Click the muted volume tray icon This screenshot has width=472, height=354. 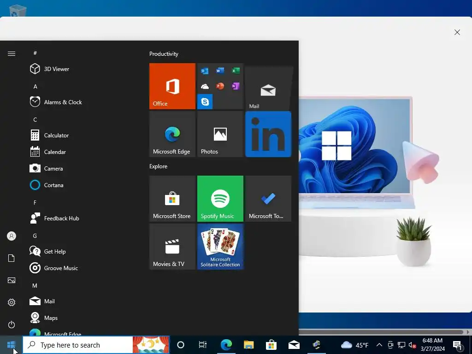[413, 345]
